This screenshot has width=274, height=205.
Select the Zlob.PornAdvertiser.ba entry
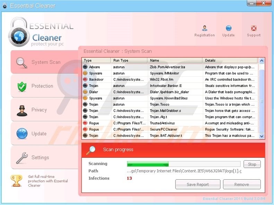[x=168, y=67]
